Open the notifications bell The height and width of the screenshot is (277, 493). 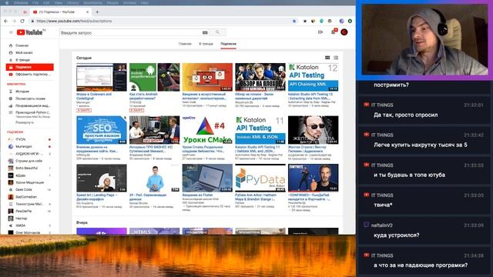334,32
